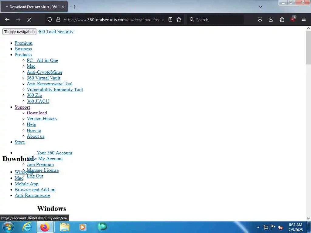Image resolution: width=311 pixels, height=233 pixels.
Task: Show hidden tray icons arrow
Action: click(x=258, y=227)
